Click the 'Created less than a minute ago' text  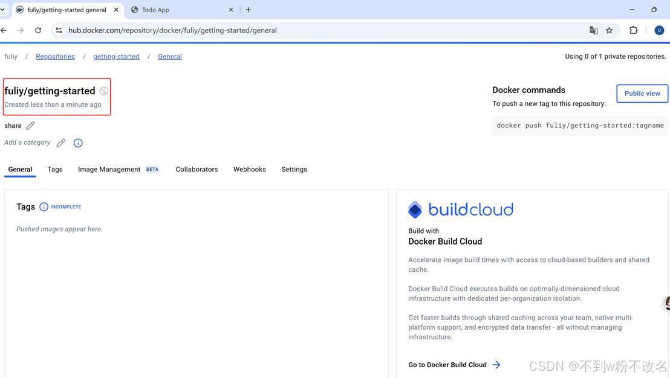[x=53, y=104]
